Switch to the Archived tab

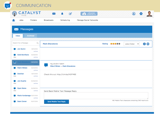31,36
